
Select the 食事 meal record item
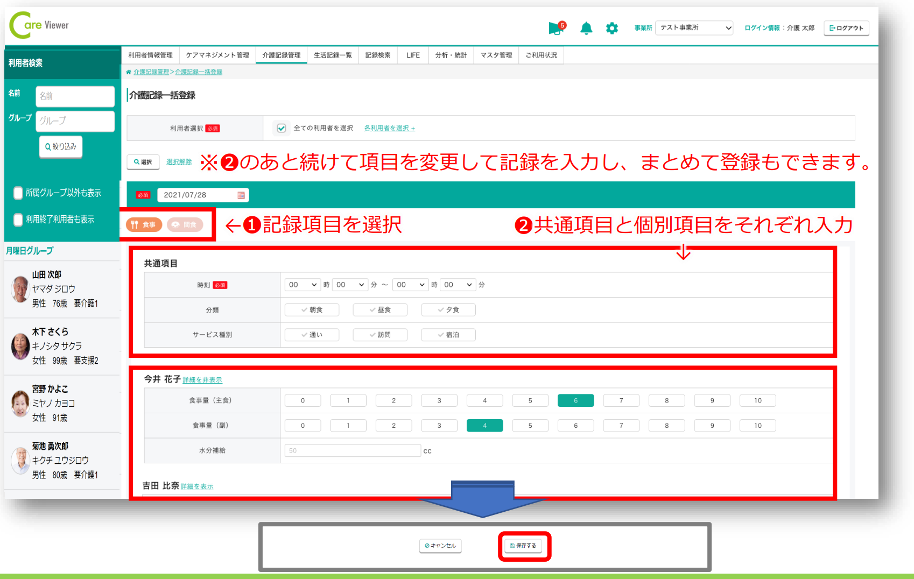click(x=144, y=225)
